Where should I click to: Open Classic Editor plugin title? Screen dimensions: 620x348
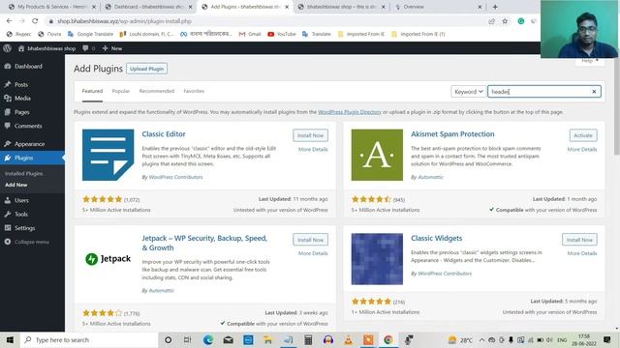click(164, 134)
